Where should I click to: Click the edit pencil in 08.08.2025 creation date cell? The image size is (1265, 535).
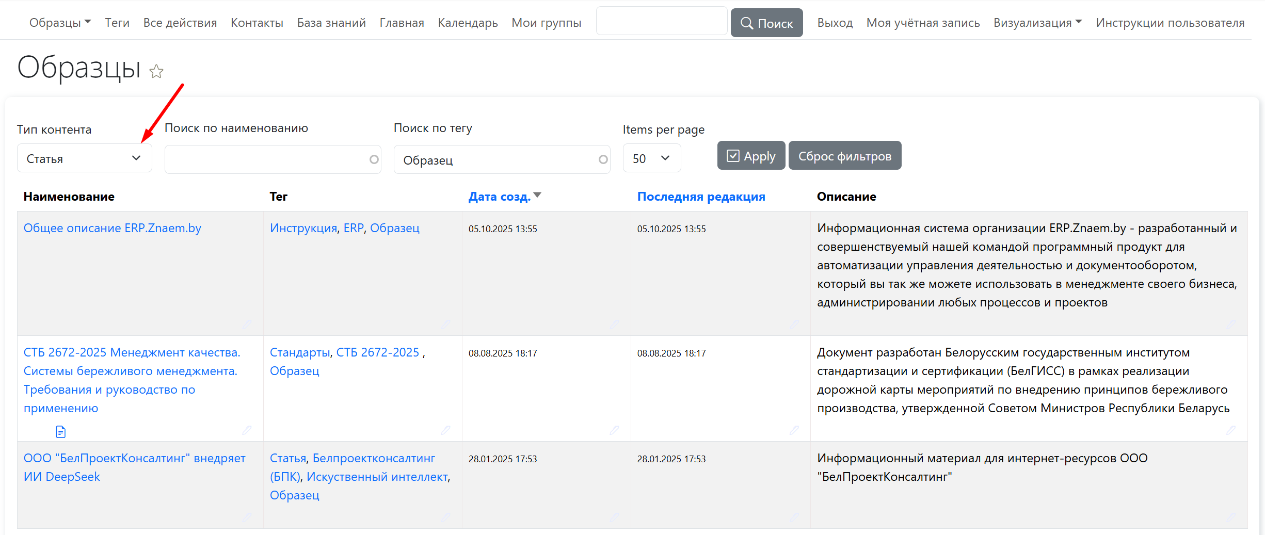(614, 430)
